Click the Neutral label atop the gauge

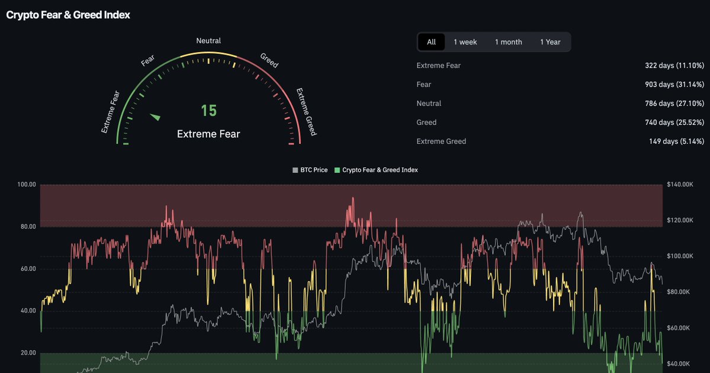tap(208, 41)
